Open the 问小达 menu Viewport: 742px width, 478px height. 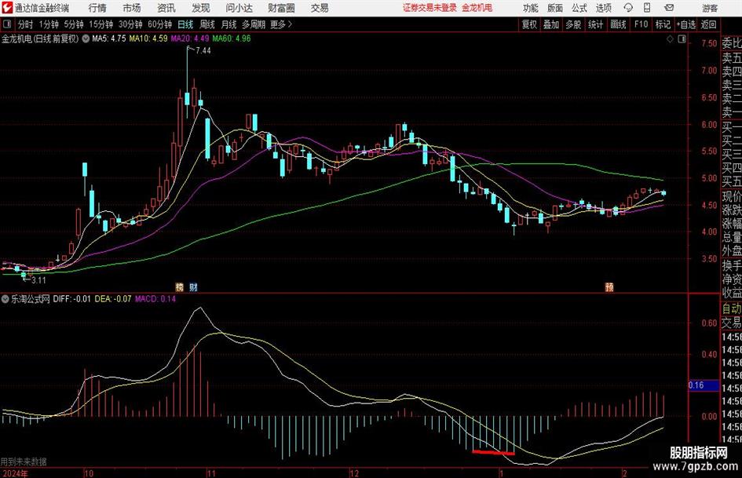click(x=239, y=8)
